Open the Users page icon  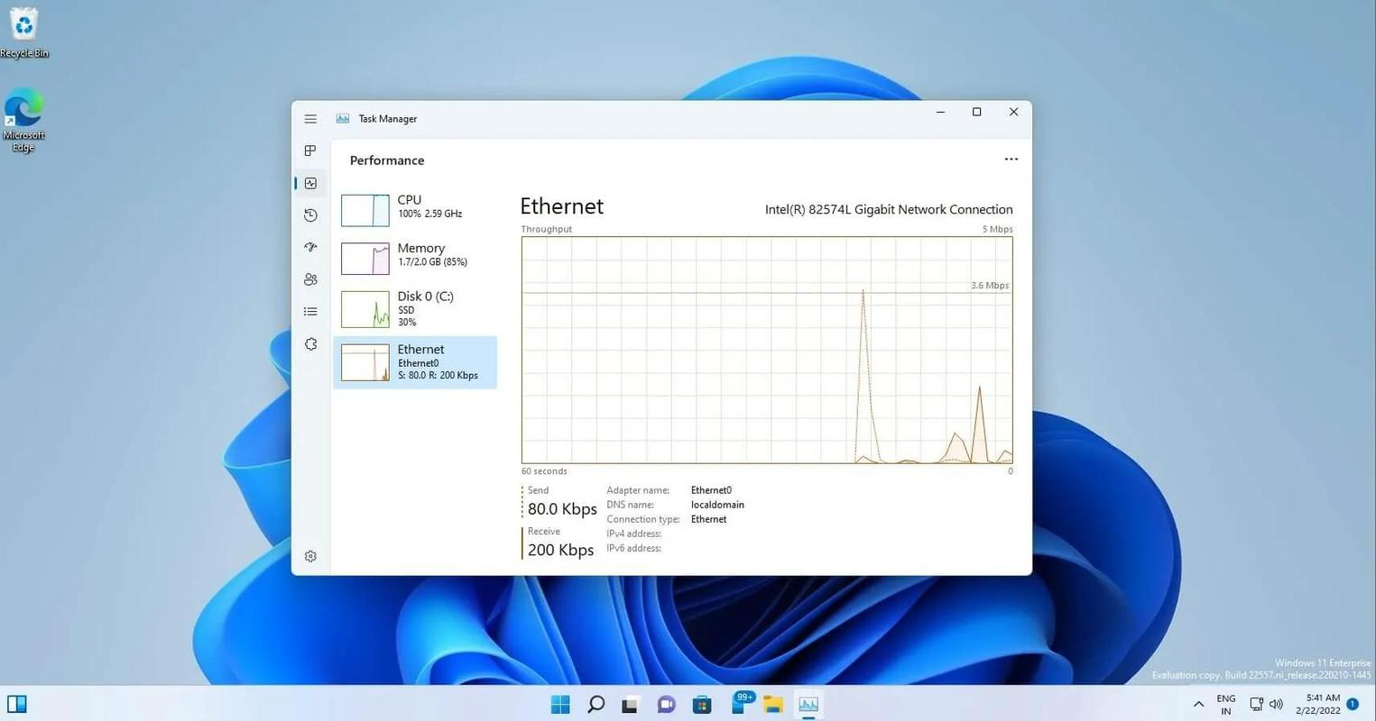point(310,279)
